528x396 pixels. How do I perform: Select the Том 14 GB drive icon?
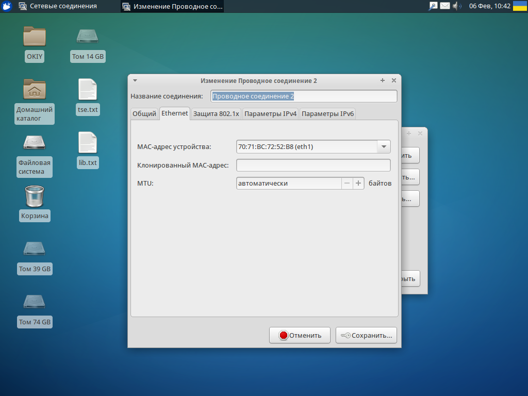coord(88,37)
